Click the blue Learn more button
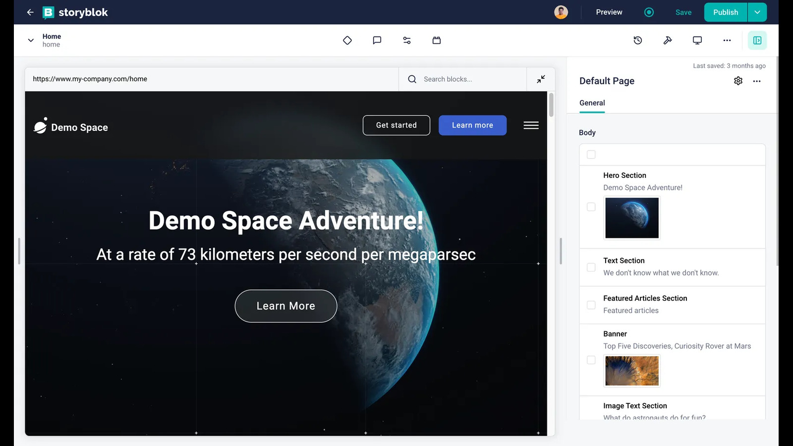793x446 pixels. pyautogui.click(x=472, y=125)
